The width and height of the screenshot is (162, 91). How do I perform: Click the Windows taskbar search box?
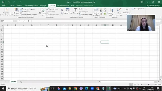point(28,88)
